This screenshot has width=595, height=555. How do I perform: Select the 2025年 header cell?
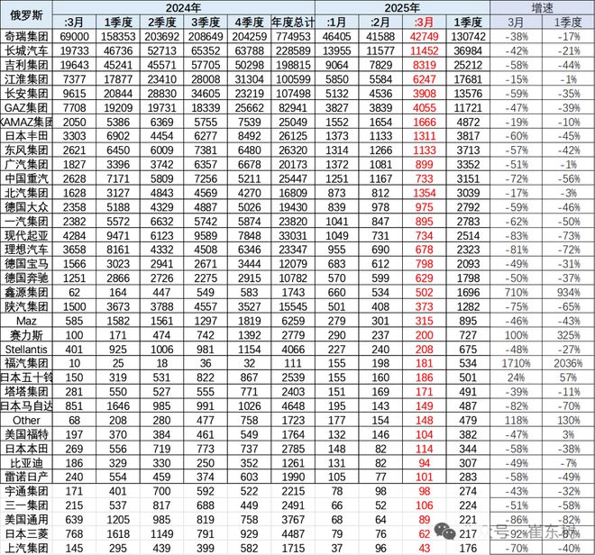[402, 8]
